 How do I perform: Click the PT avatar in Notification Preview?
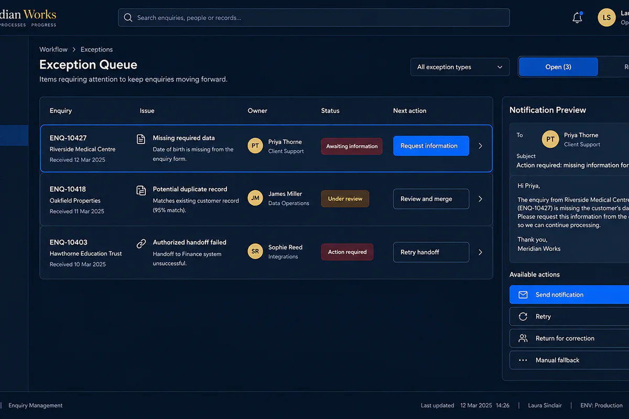[550, 139]
